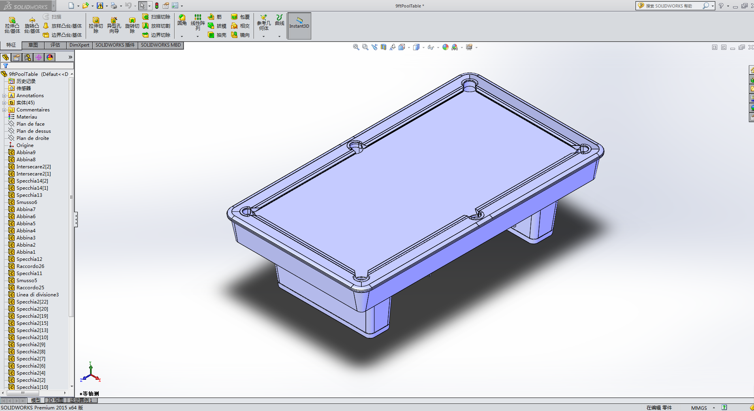Select the Raccordo26 feature
754x411 pixels.
click(x=30, y=266)
